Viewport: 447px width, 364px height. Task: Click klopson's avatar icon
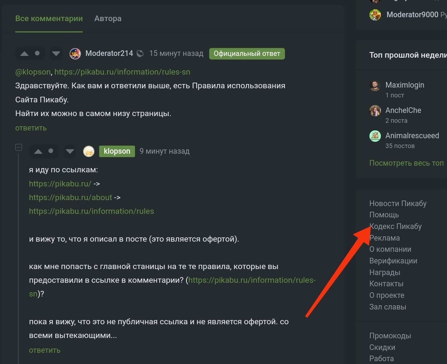tap(89, 151)
